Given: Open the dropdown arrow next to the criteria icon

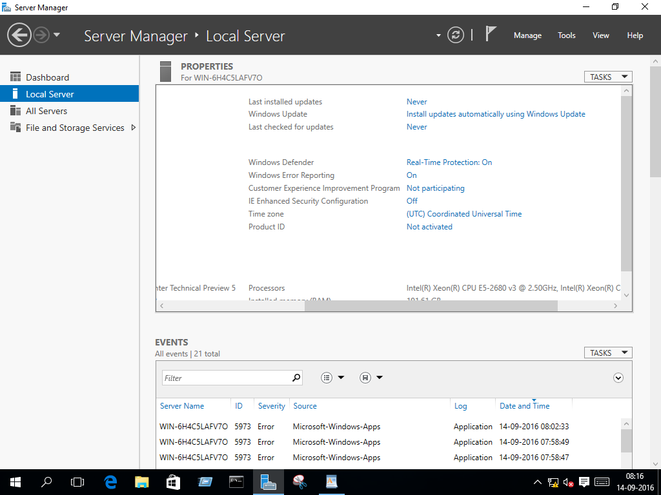Looking at the screenshot, I should tap(341, 378).
